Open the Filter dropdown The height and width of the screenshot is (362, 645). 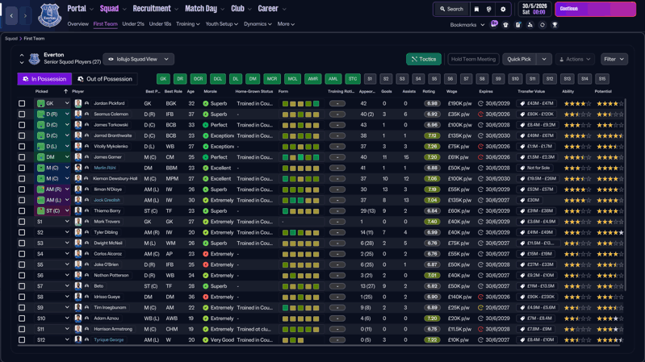click(x=614, y=59)
